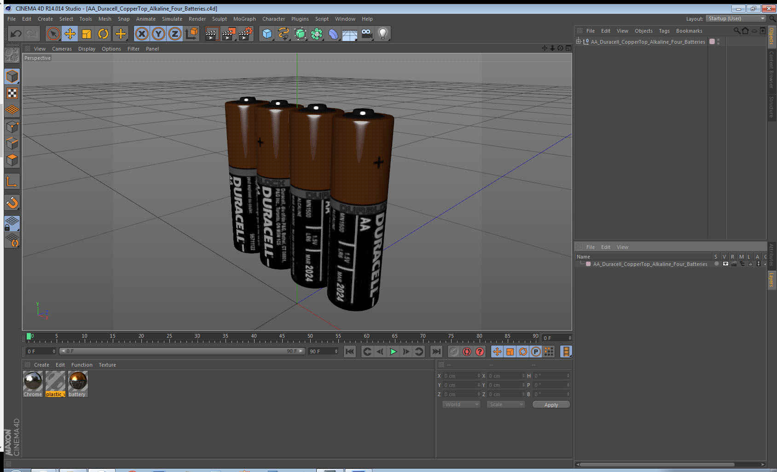Select Edges mode icon
Viewport: 777px width, 472px height.
12,144
